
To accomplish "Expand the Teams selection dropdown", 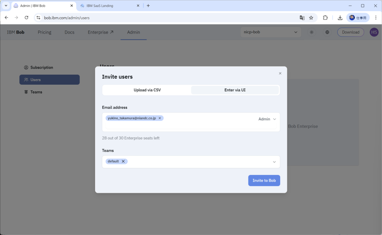I will [x=274, y=162].
